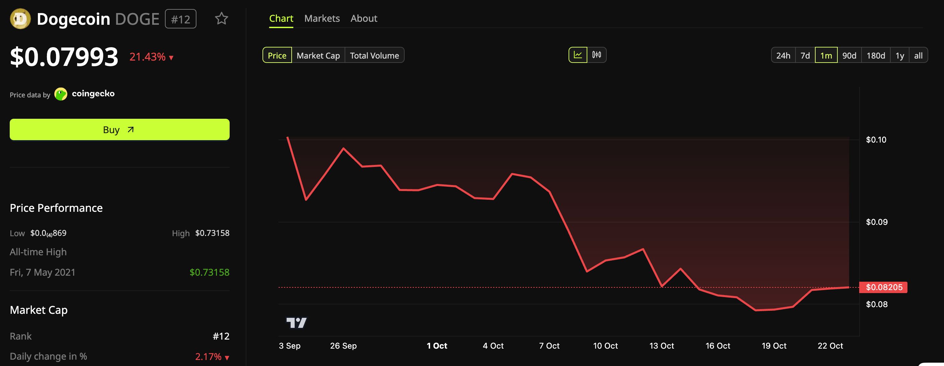Click the 22 Oct date marker on axis

(x=830, y=346)
